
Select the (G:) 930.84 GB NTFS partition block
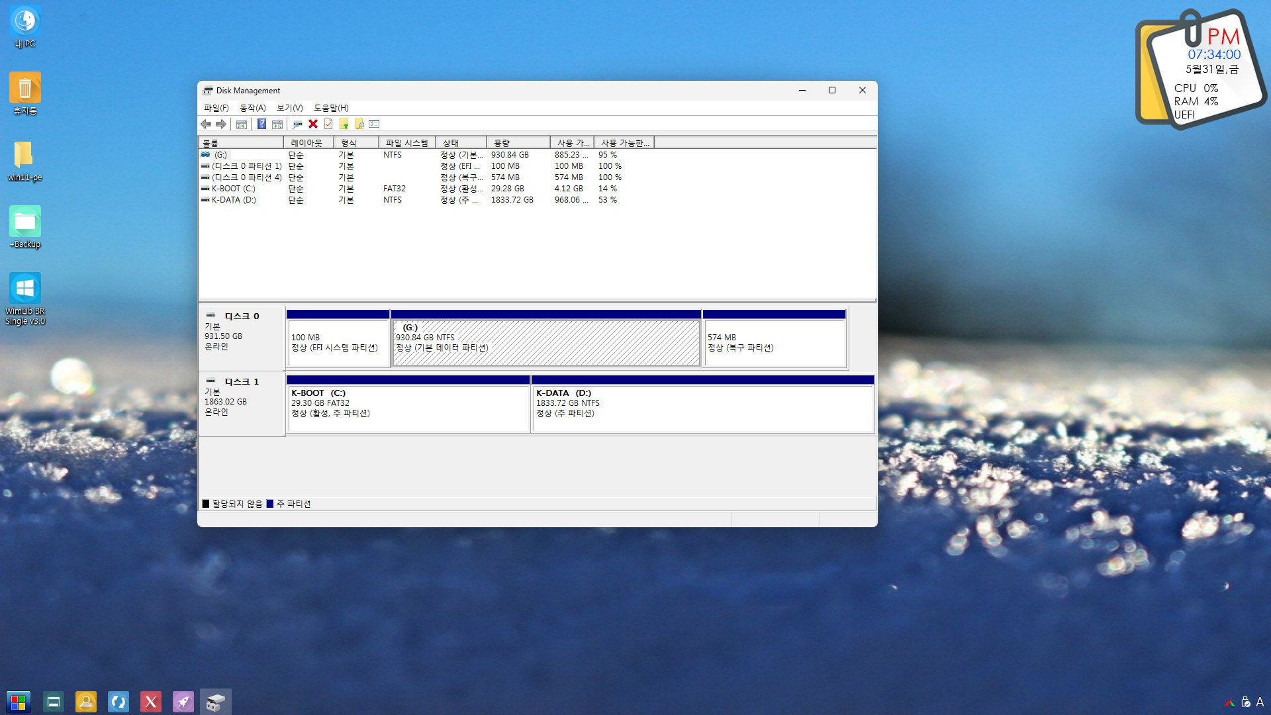546,338
